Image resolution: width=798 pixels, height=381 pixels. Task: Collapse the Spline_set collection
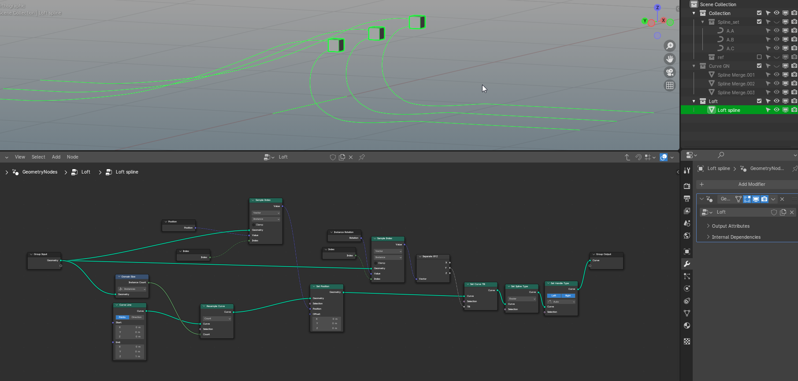point(703,22)
